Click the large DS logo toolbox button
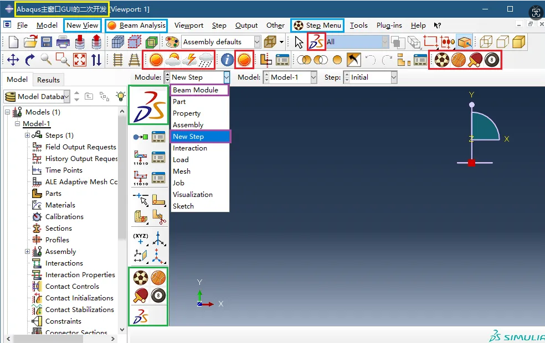 149,105
